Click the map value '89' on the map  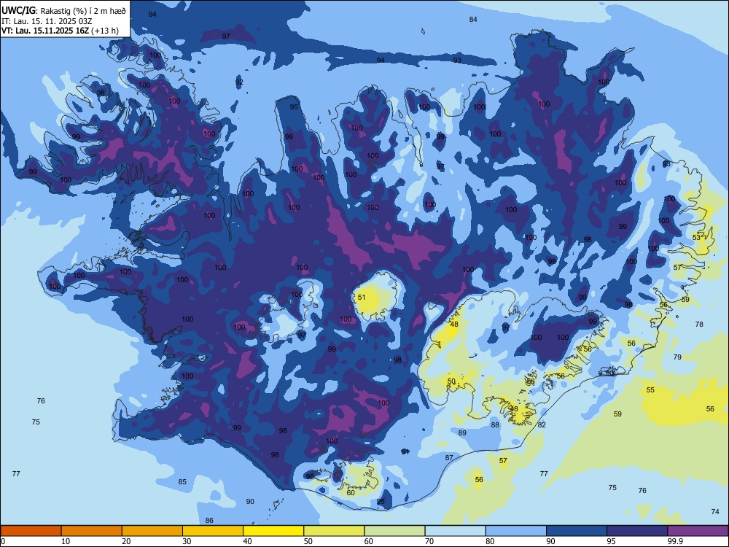(x=462, y=433)
